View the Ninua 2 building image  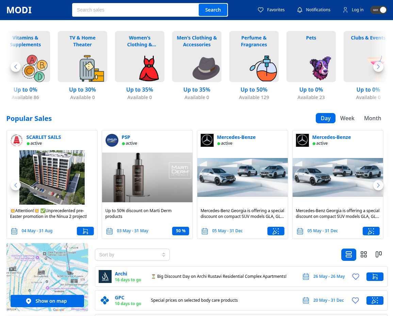[52, 177]
